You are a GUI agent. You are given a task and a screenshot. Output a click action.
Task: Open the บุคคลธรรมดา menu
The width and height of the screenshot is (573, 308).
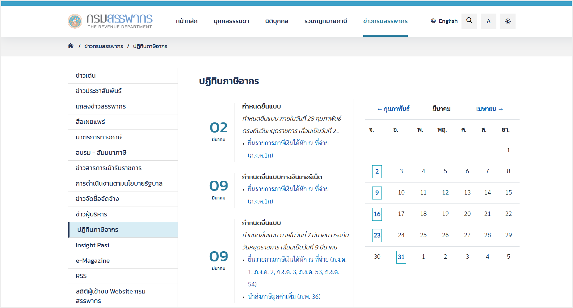point(231,21)
